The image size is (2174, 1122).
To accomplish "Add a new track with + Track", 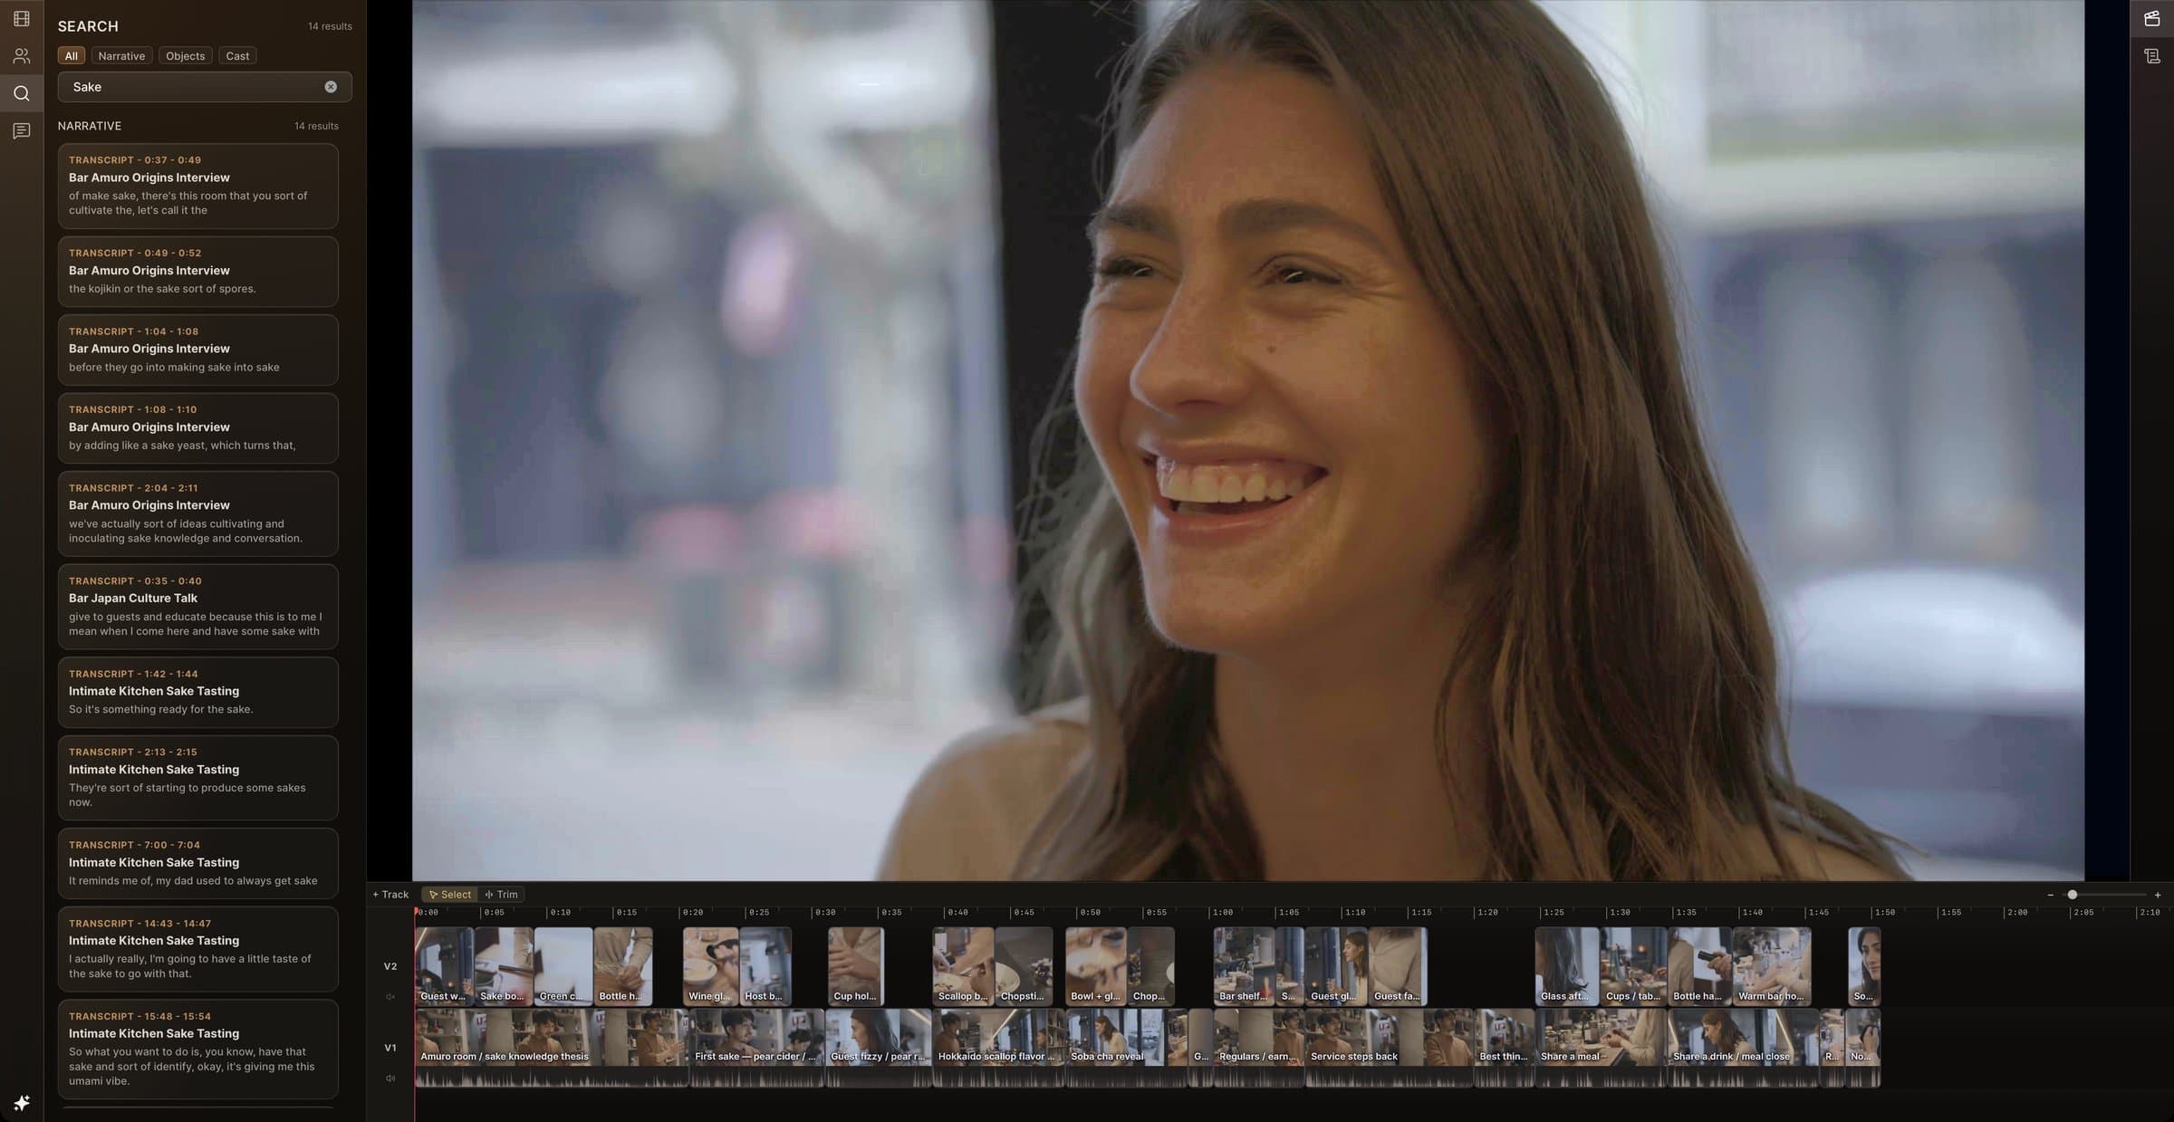I will (390, 895).
